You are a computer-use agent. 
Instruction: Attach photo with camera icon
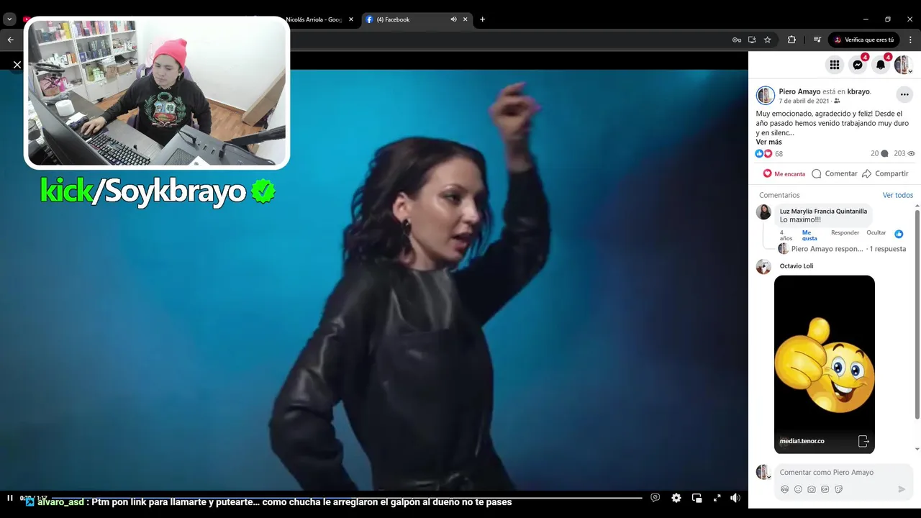click(812, 489)
